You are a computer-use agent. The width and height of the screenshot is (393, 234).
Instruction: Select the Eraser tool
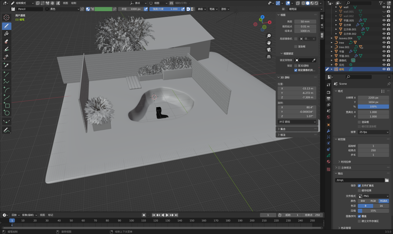click(7, 41)
